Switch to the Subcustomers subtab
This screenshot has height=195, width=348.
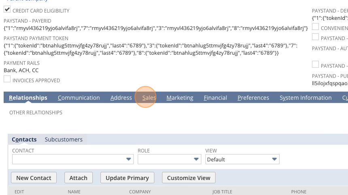(x=64, y=139)
